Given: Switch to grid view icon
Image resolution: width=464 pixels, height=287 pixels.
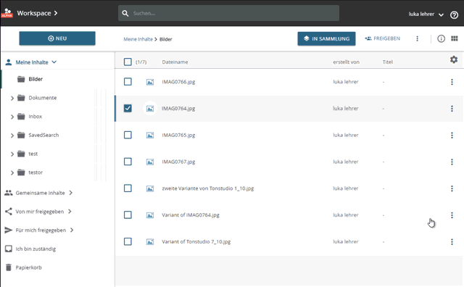Looking at the screenshot, I should [x=455, y=38].
